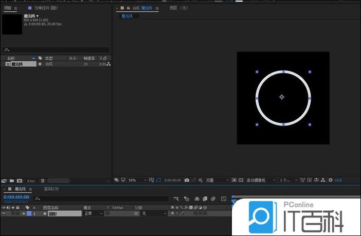Click the snapshot camera icon in viewer
Image resolution: width=361 pixels, height=236 pixels.
click(187, 180)
